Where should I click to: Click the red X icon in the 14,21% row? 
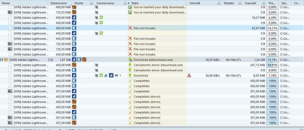(x=130, y=28)
